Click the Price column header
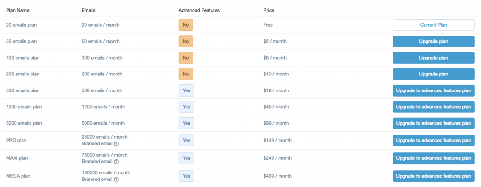The height and width of the screenshot is (187, 481). (269, 10)
